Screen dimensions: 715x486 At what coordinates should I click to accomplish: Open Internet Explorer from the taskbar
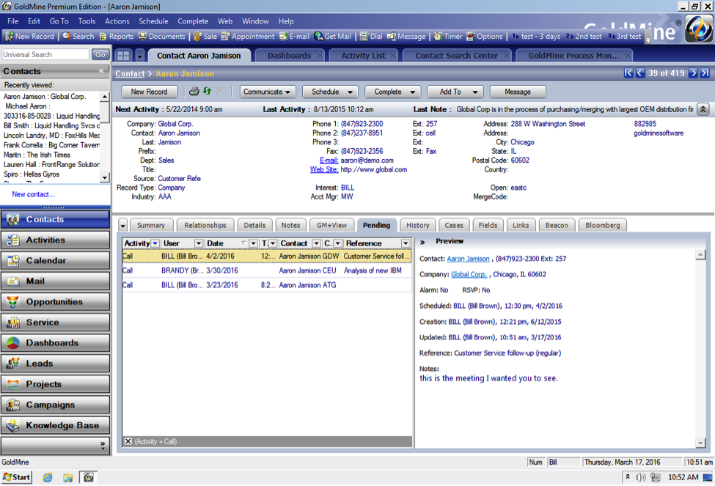tap(48, 477)
